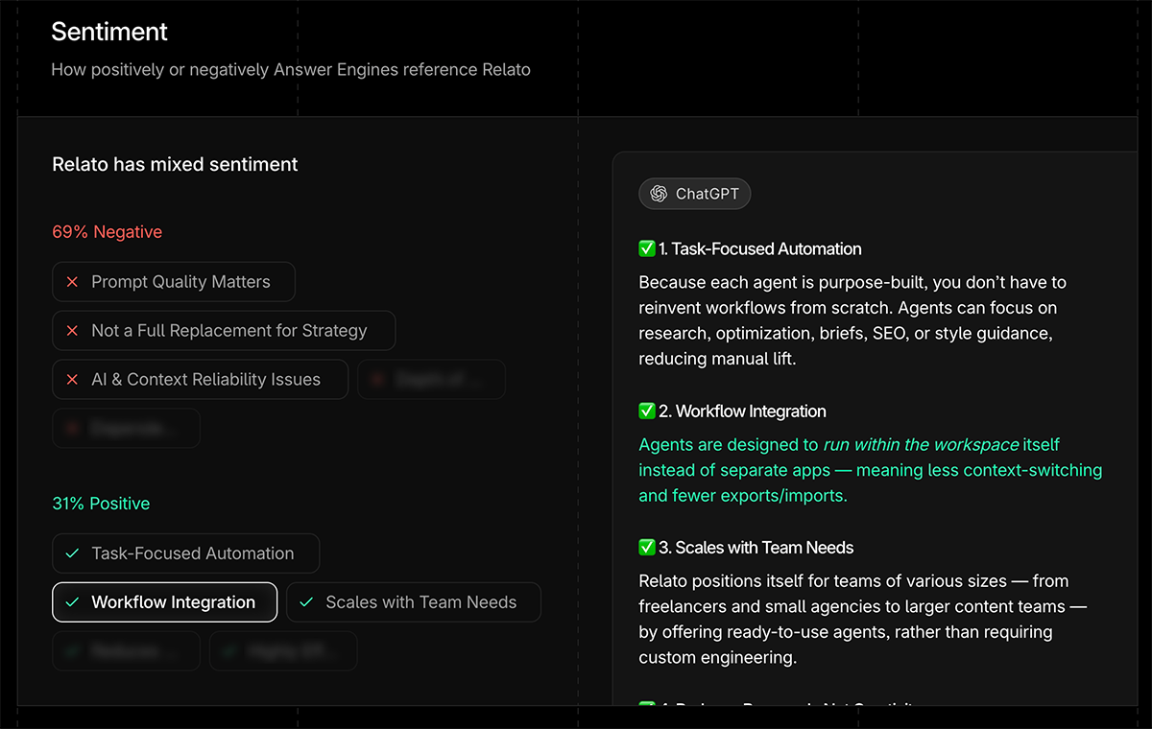Viewport: 1152px width, 729px height.
Task: Click the ChatGPT logo icon
Action: 659,194
